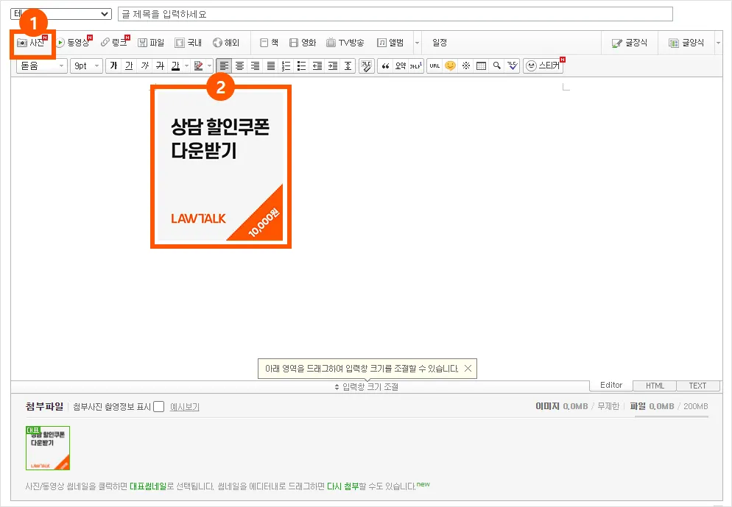Select the attached coupon thumbnail
This screenshot has width=732, height=507.
click(48, 448)
